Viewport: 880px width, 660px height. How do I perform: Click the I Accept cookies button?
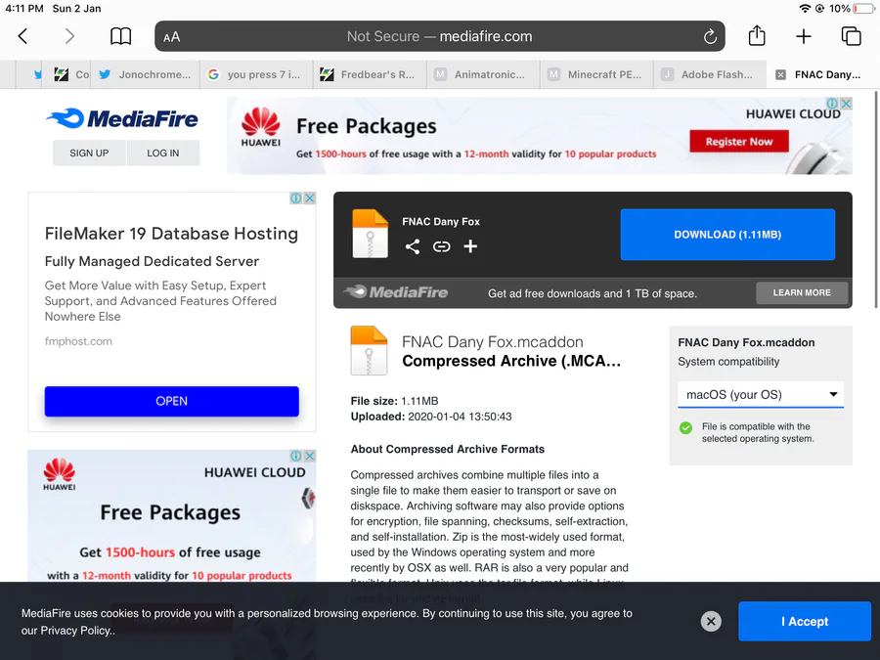pos(805,621)
